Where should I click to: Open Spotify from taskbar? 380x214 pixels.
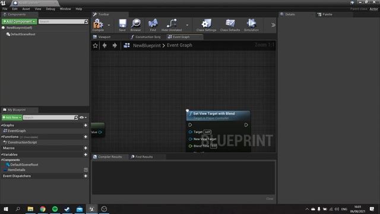55,209
